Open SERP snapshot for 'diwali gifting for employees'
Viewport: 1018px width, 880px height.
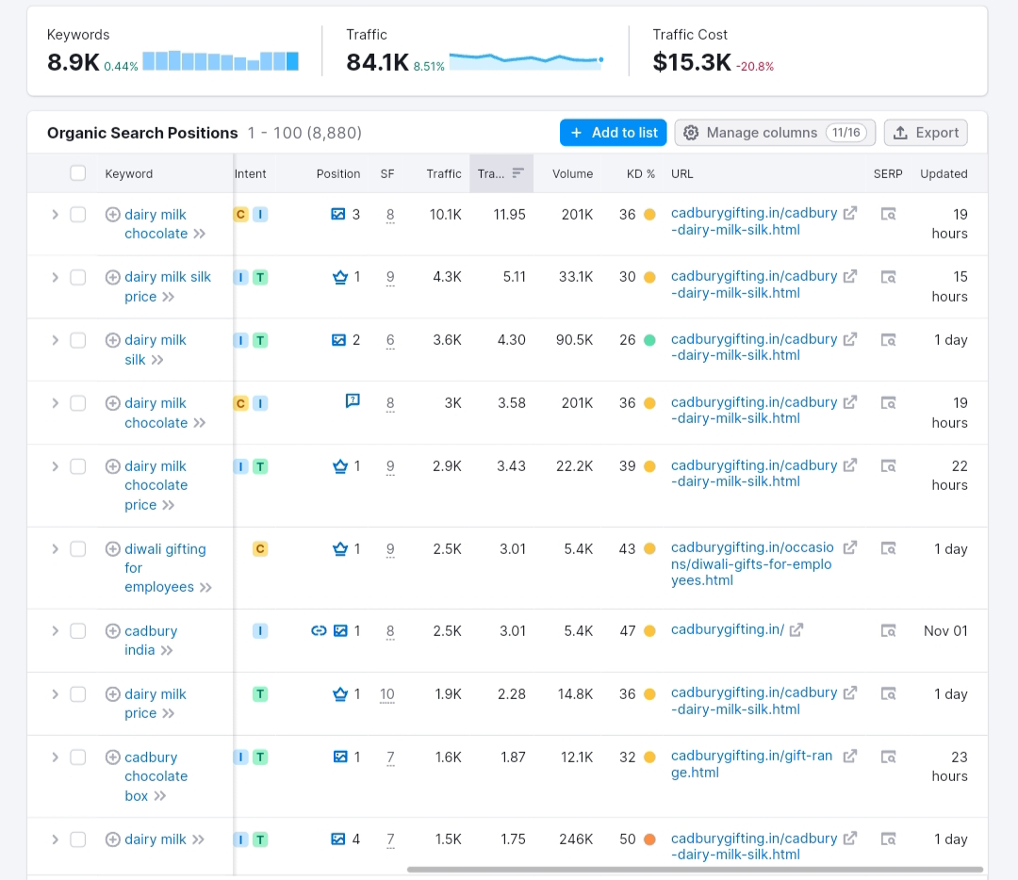pyautogui.click(x=888, y=548)
